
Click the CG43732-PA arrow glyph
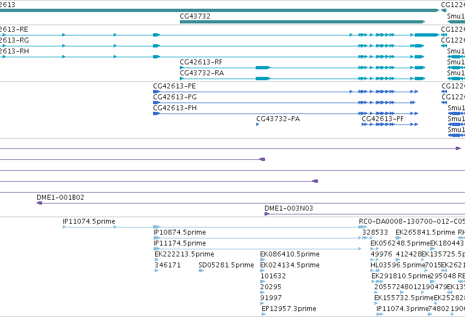(258, 124)
